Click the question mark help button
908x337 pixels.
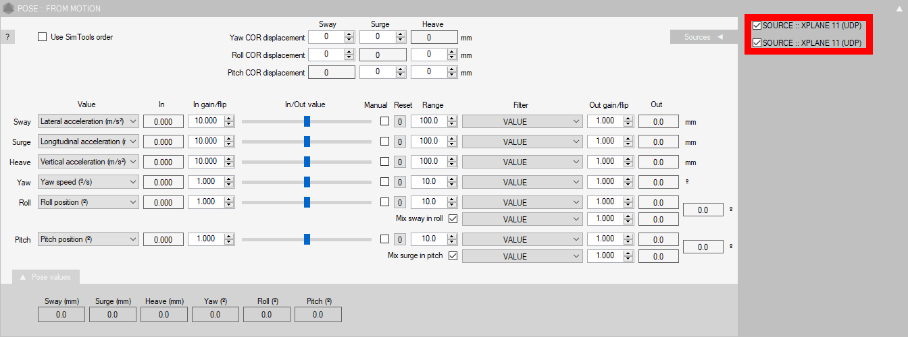click(x=7, y=37)
